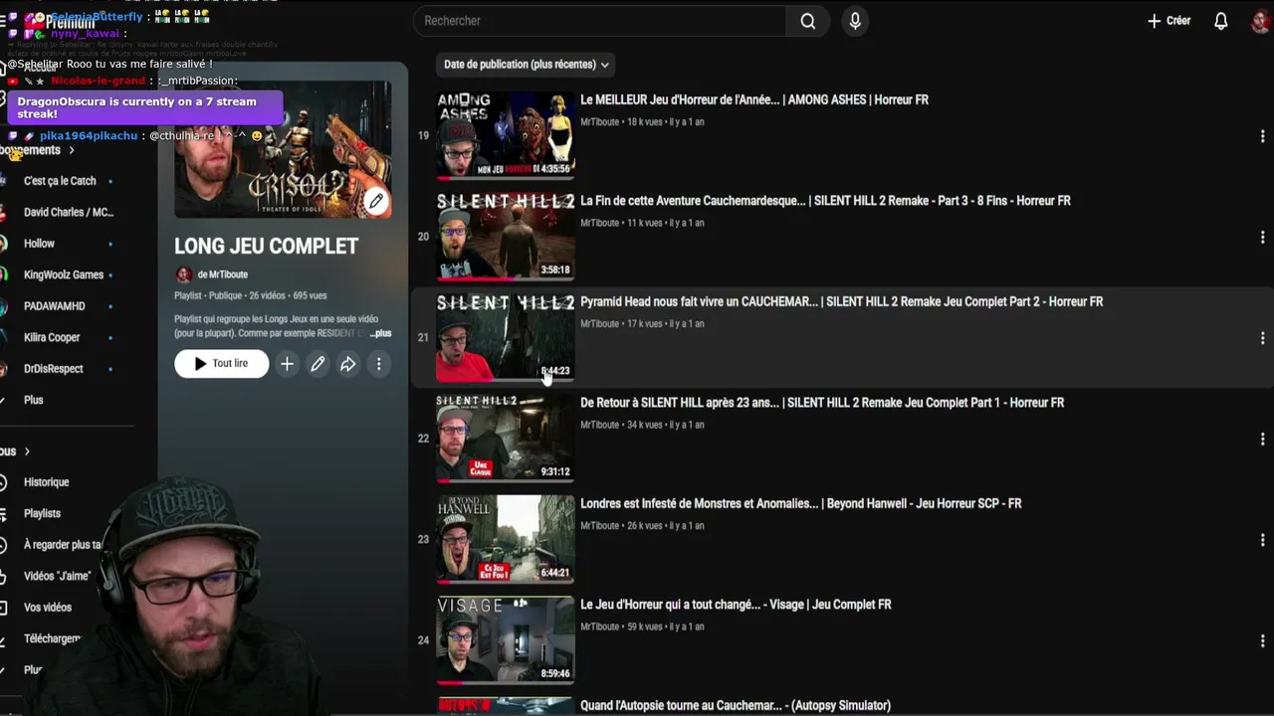Play the Pyramid Head Part 2 thumbnail
Image resolution: width=1274 pixels, height=716 pixels.
[506, 337]
